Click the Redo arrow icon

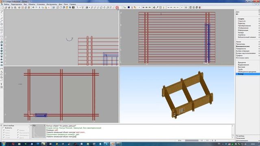point(37,7)
